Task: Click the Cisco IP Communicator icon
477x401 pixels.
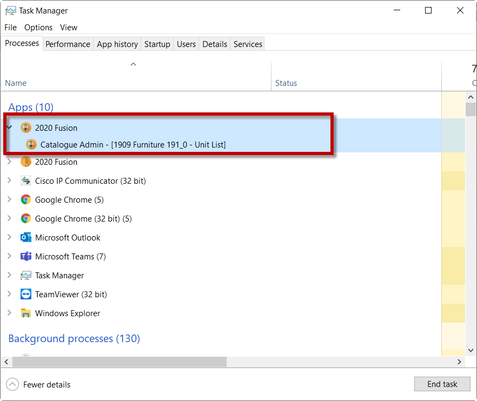Action: click(26, 181)
